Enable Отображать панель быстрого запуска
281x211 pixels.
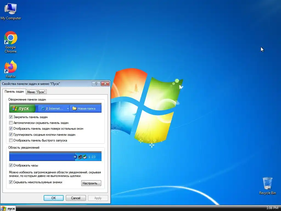point(11,140)
